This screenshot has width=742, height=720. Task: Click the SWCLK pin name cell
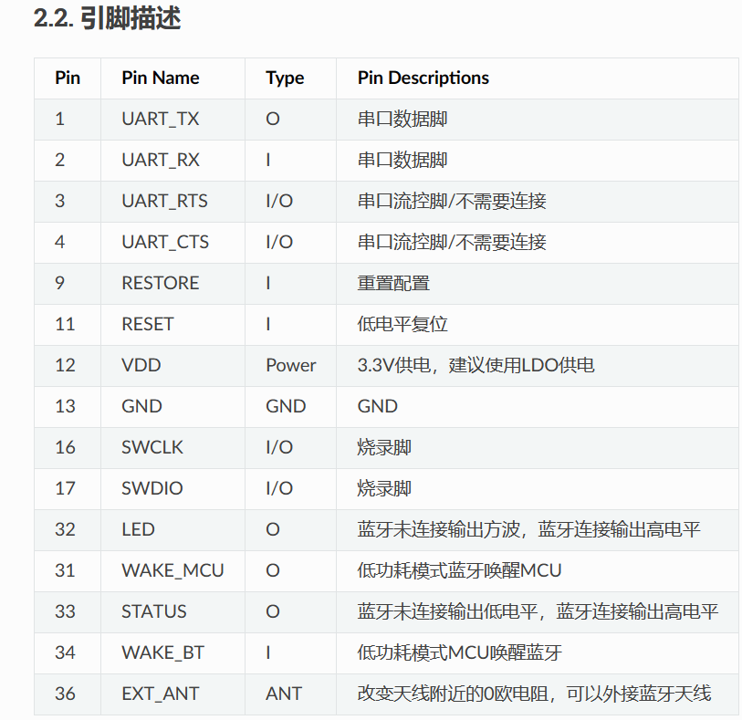(x=152, y=447)
